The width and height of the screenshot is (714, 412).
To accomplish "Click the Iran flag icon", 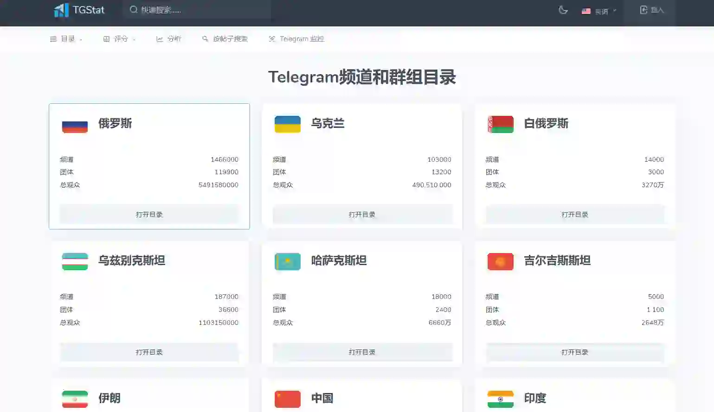I will pyautogui.click(x=74, y=398).
